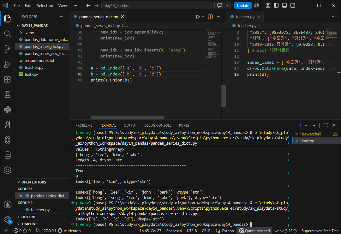Open Customize Layout icon
341x234 pixels.
point(268,5)
